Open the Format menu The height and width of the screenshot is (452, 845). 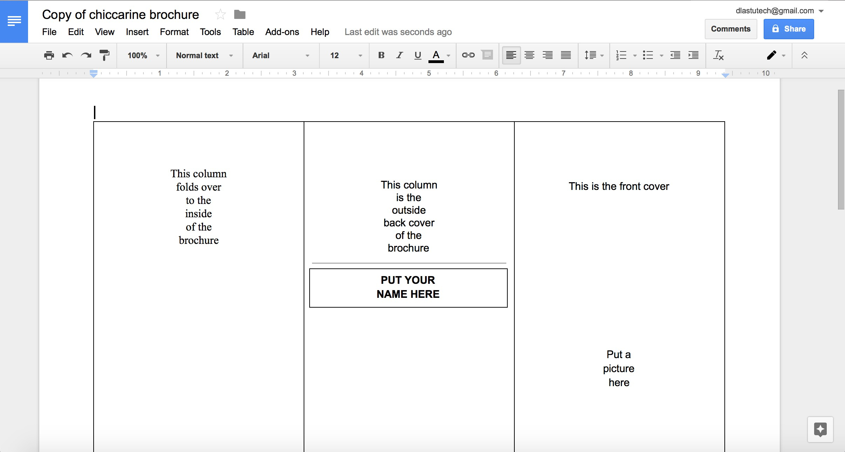tap(174, 32)
